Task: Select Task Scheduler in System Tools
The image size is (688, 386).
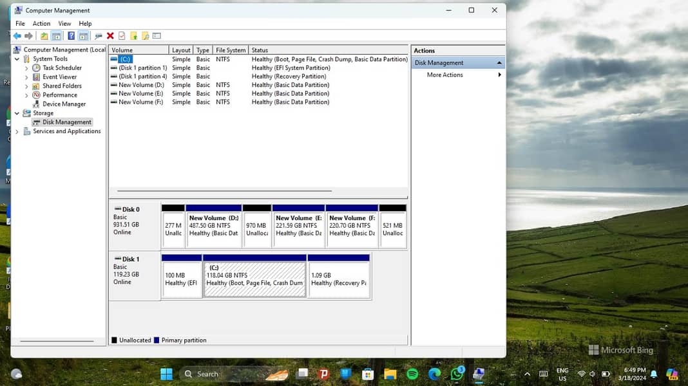Action: click(62, 68)
